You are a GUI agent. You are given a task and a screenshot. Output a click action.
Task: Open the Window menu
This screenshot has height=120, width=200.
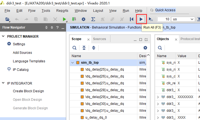[x=80, y=11]
